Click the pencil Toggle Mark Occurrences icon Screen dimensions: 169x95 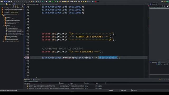39,2
